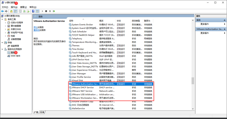Click the Export List toolbar icon
The width and height of the screenshot is (227, 119).
click(x=28, y=11)
